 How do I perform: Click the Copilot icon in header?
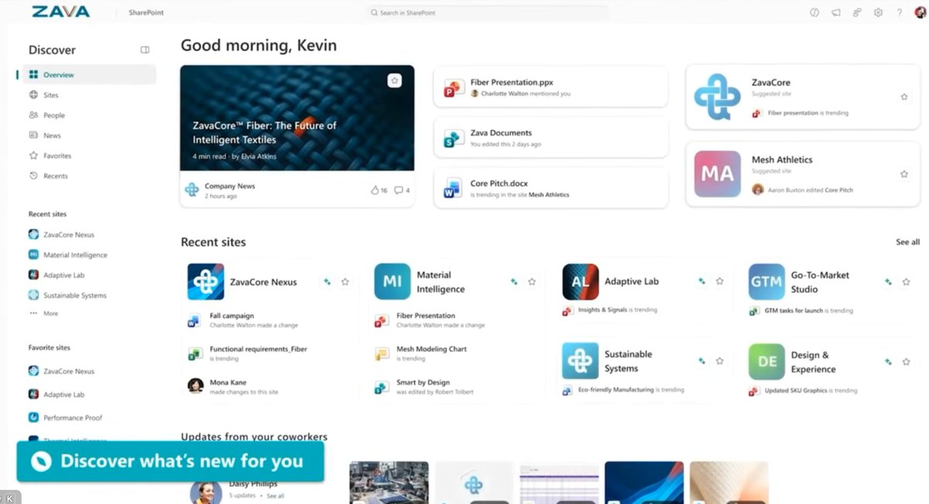[814, 12]
